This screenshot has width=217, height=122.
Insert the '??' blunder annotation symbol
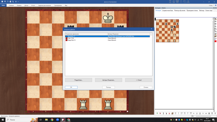pyautogui.click(x=191, y=113)
